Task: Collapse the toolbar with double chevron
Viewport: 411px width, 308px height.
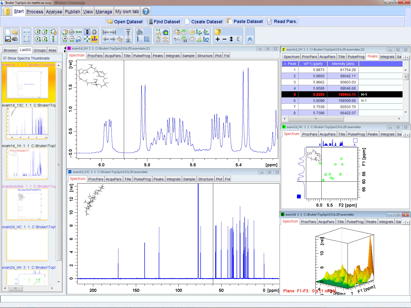Action: click(250, 39)
